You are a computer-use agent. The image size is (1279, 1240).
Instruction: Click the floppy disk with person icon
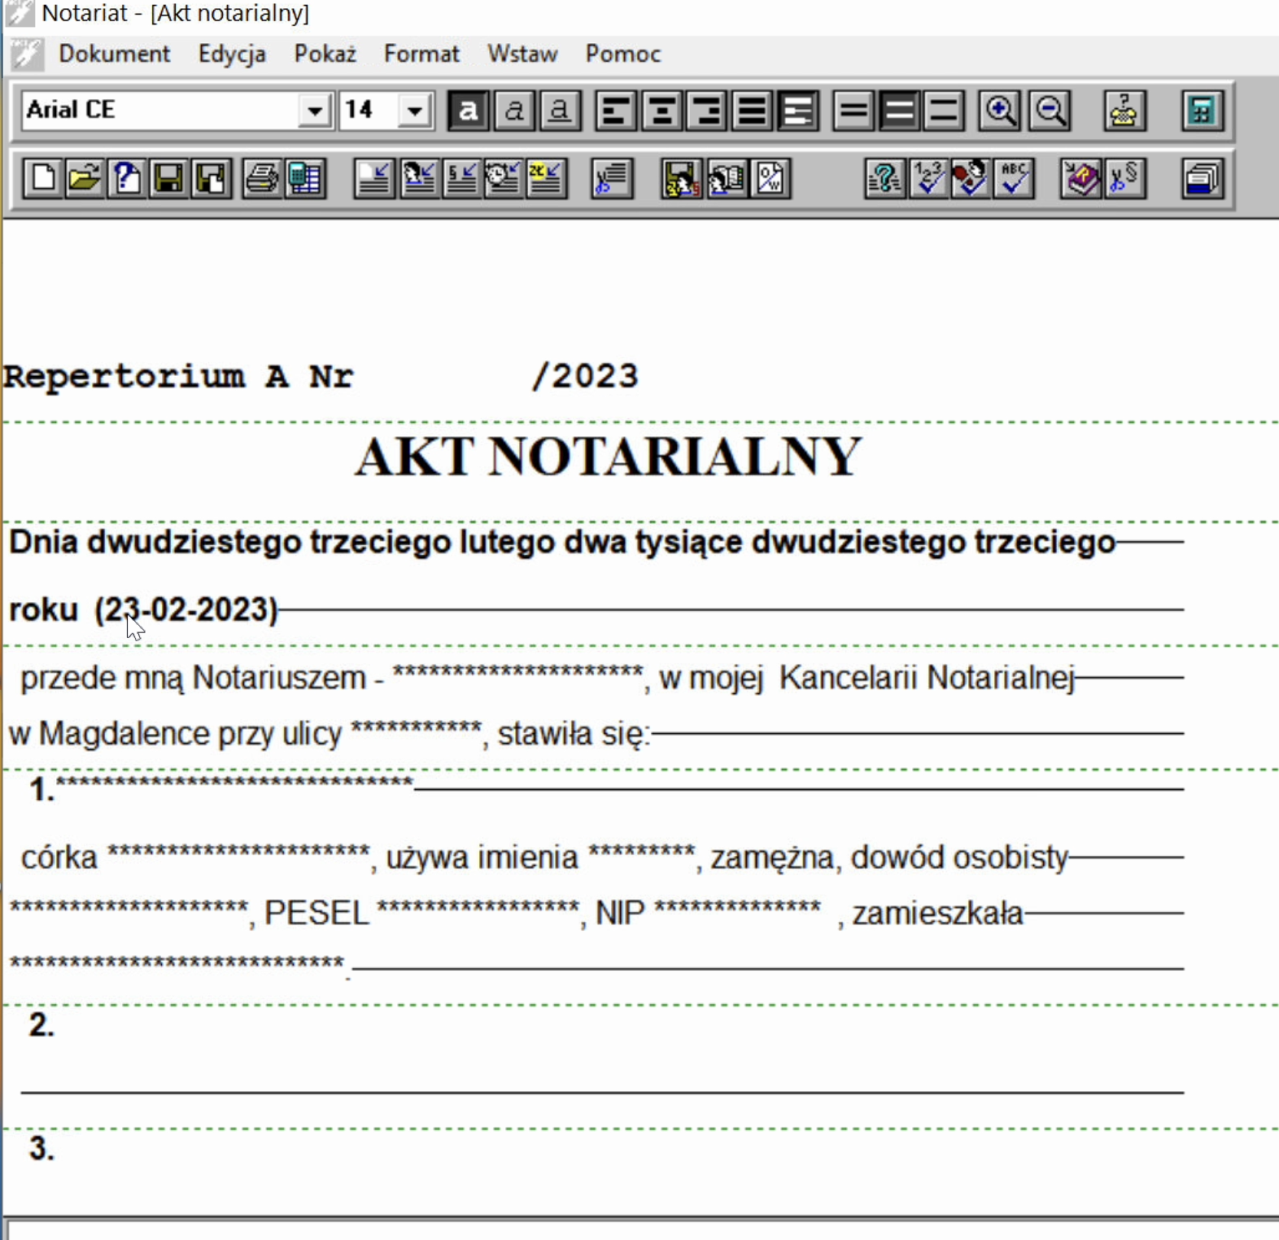click(x=682, y=178)
